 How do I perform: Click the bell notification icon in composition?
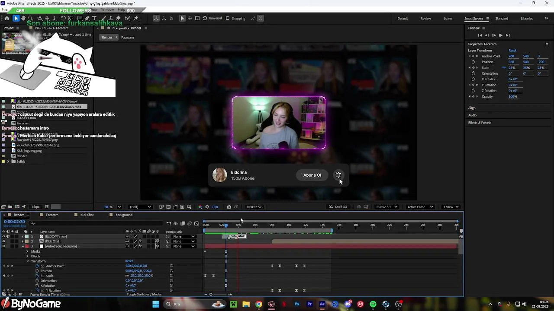(x=338, y=175)
